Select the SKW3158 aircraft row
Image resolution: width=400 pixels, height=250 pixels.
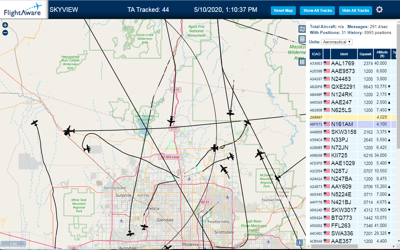click(353, 132)
